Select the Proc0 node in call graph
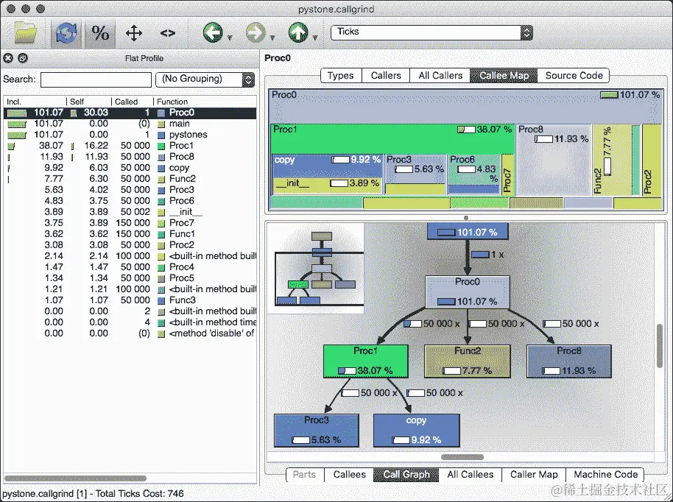This screenshot has width=673, height=502. [x=468, y=292]
